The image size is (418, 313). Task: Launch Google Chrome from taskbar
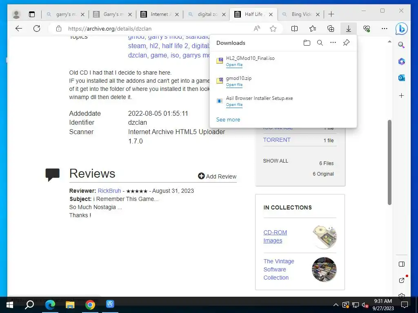[x=90, y=305]
